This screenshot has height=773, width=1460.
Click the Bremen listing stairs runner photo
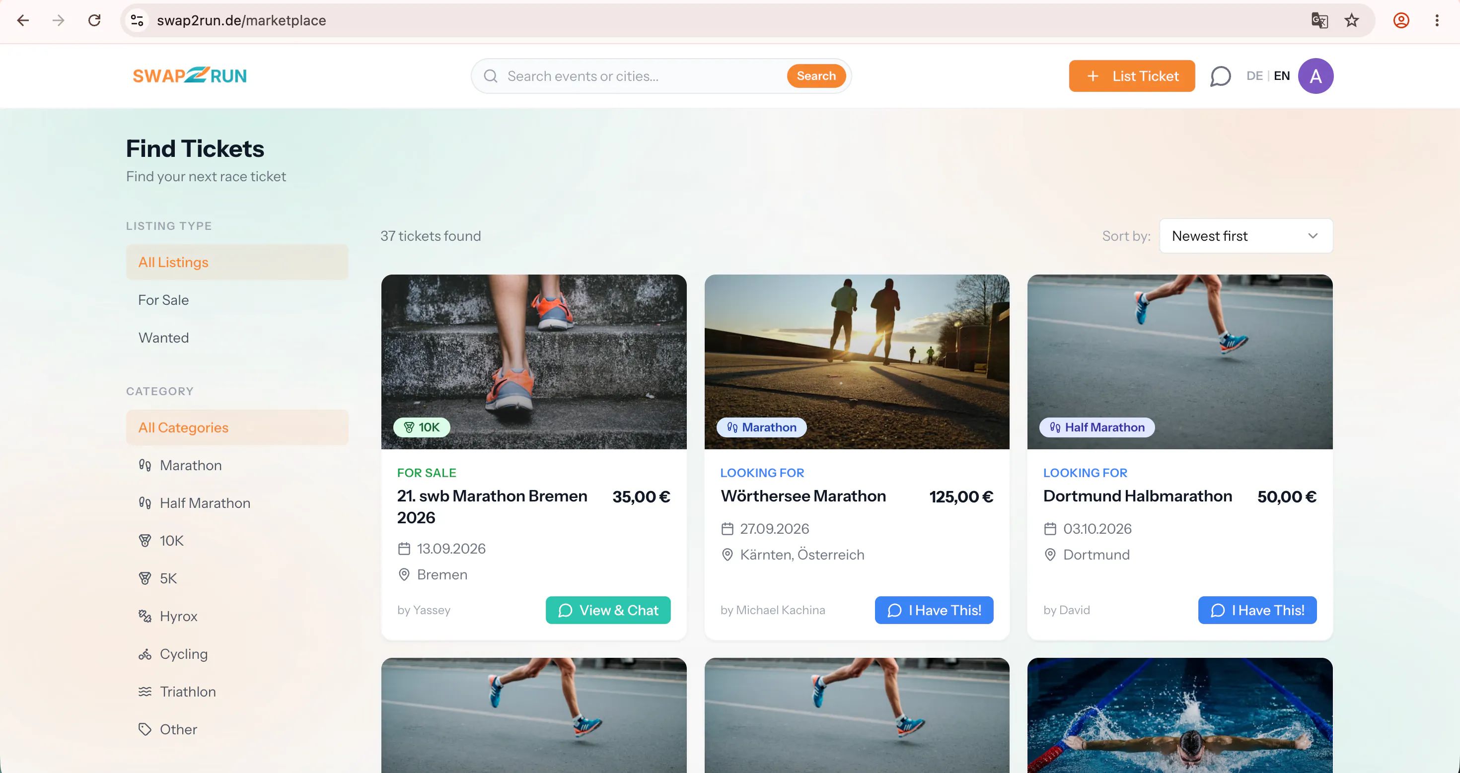(533, 361)
